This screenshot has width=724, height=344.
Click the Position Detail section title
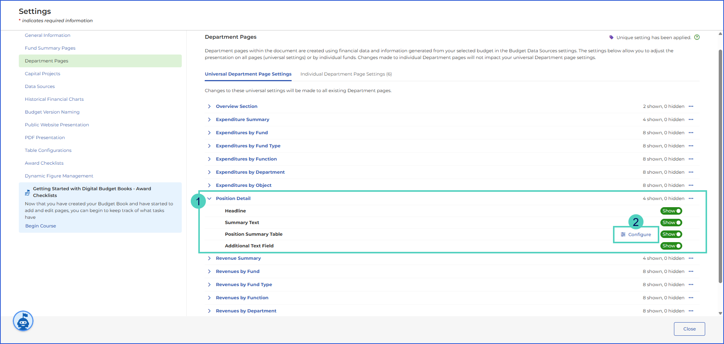coord(233,199)
